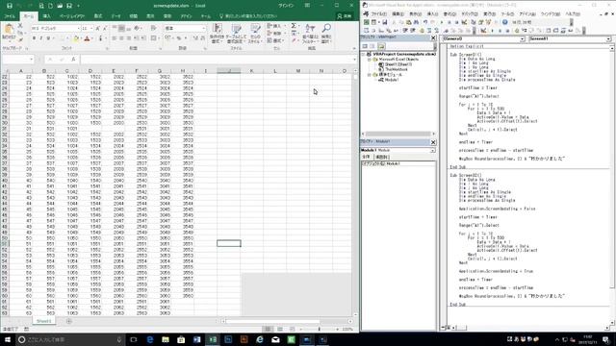Switch to Page Break Preview in status bar
Screen dimensions: 616x346
click(x=292, y=329)
